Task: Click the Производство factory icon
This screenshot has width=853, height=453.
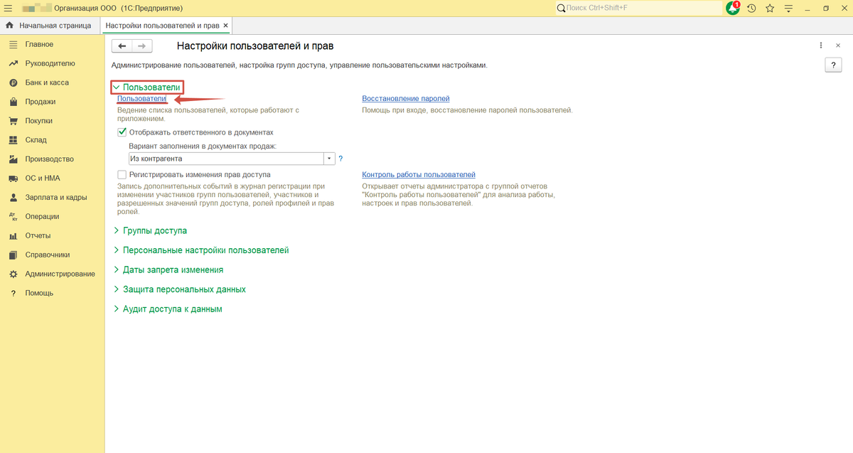Action: click(13, 159)
